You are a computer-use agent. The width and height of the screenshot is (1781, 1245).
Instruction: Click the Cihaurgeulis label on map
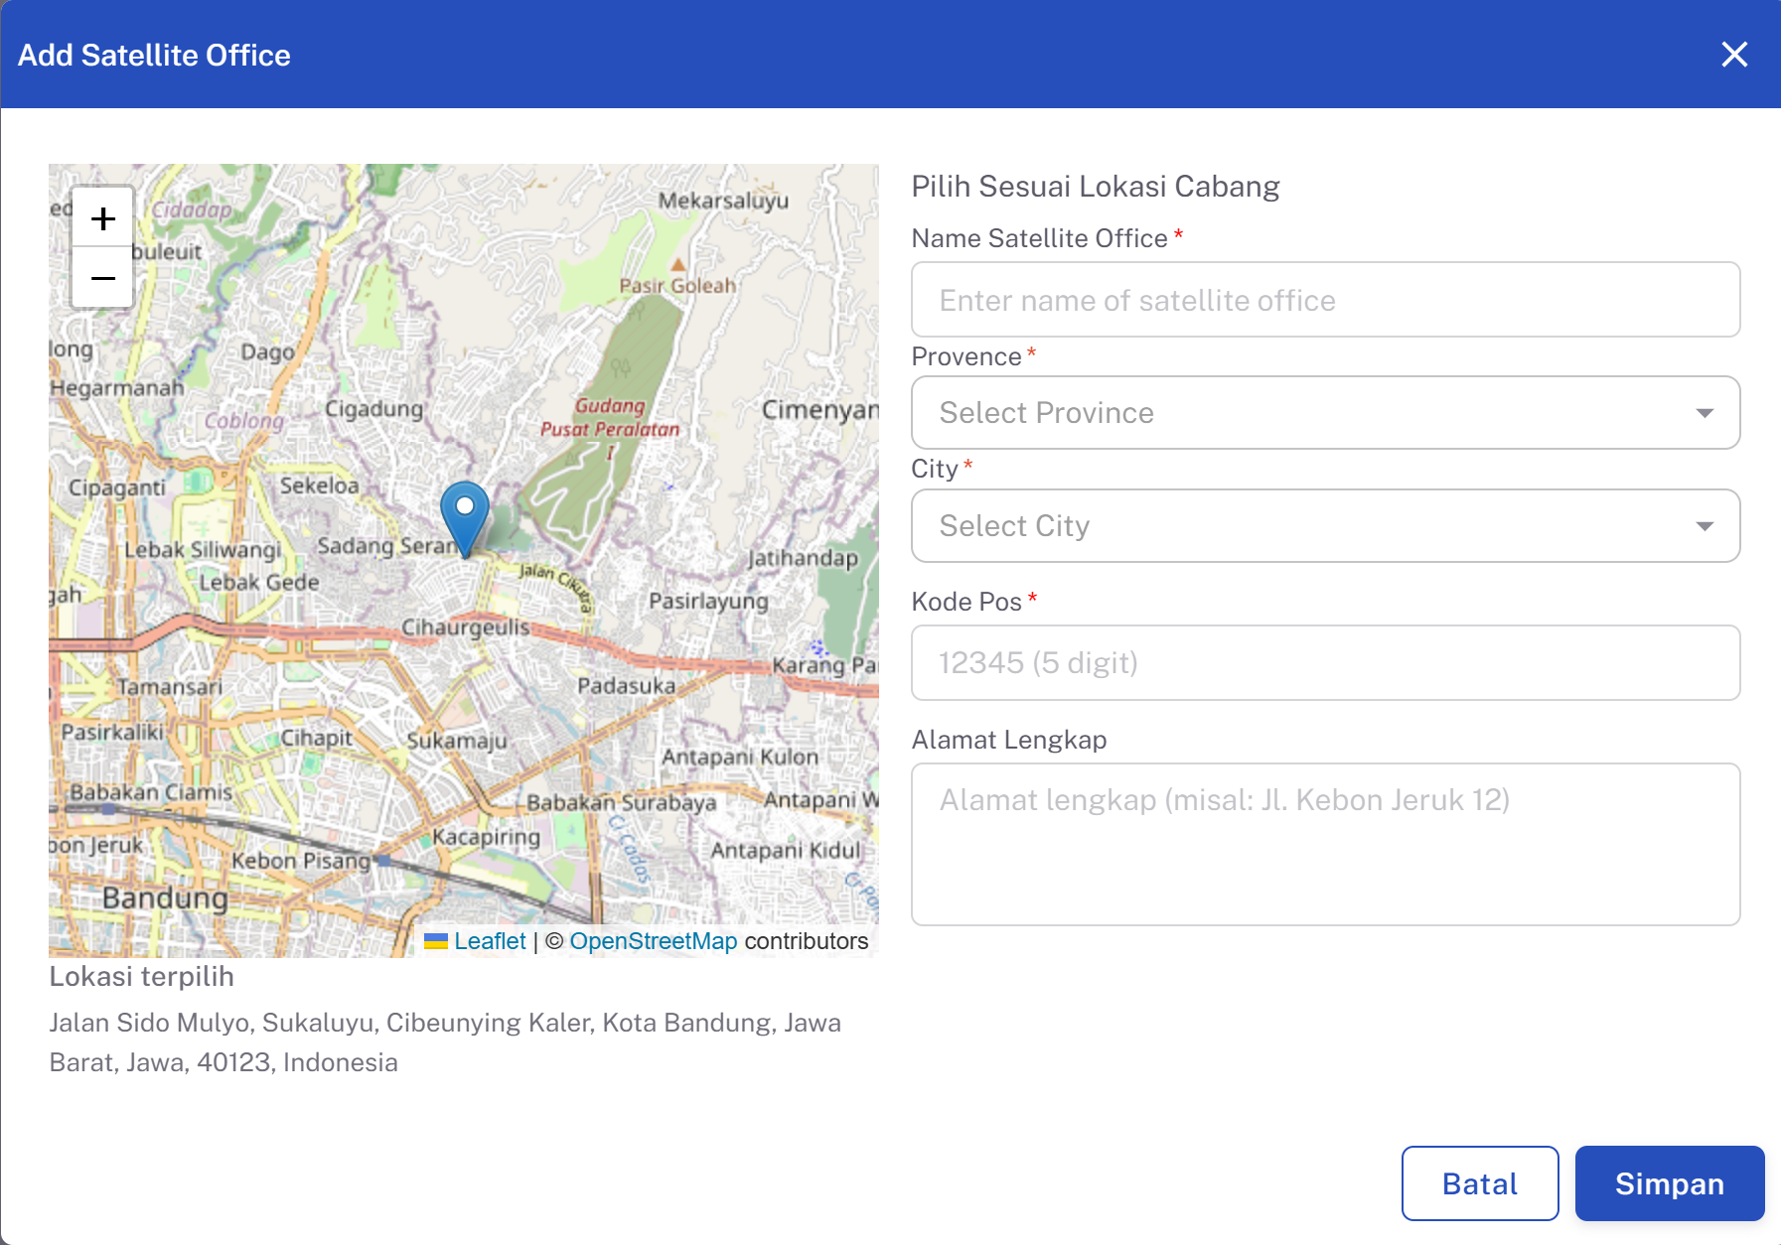(x=466, y=628)
